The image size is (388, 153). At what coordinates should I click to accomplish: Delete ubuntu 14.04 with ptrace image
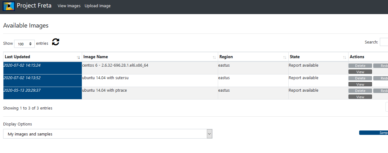tap(360, 91)
